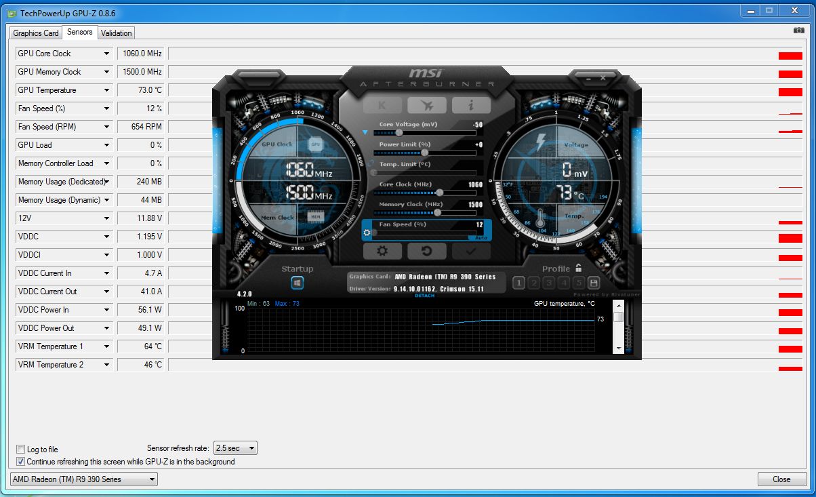Click the monitoring graph scrollbar down arrow
Image resolution: width=816 pixels, height=497 pixels.
pyautogui.click(x=618, y=348)
